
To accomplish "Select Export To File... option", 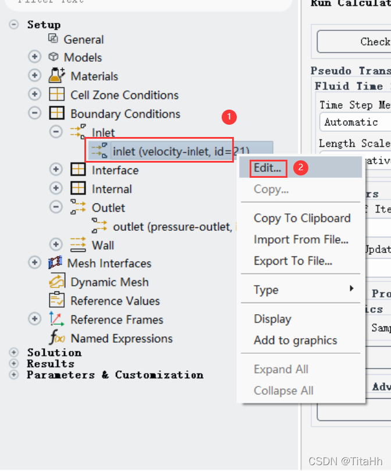I will pyautogui.click(x=293, y=261).
